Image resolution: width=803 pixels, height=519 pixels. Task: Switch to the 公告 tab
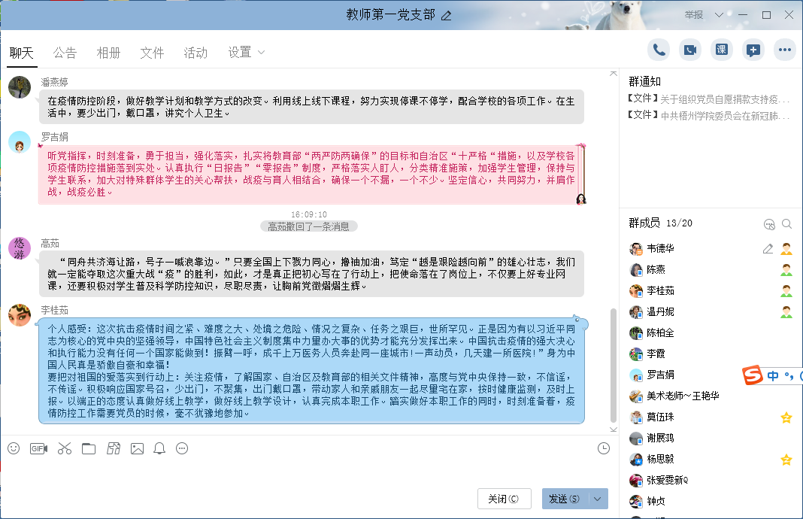[x=65, y=53]
